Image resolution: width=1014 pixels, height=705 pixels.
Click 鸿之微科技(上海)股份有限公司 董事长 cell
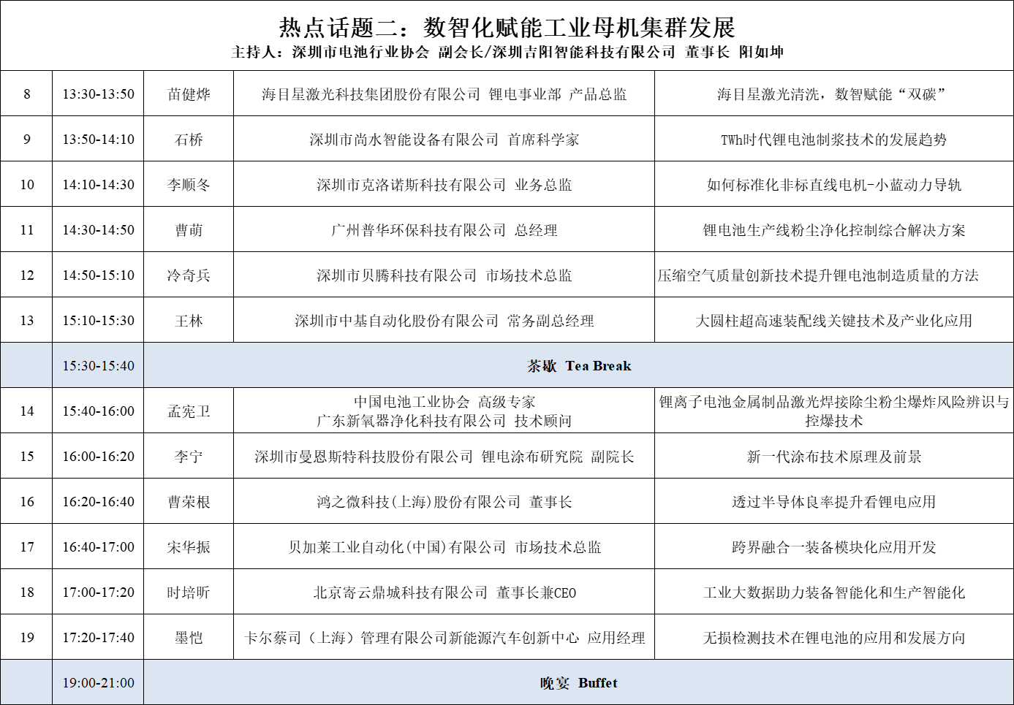coord(444,501)
